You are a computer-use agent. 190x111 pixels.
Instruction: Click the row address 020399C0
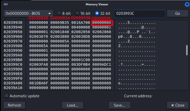click(x=13, y=64)
